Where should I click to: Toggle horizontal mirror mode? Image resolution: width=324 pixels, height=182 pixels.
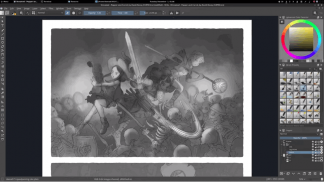171,13
